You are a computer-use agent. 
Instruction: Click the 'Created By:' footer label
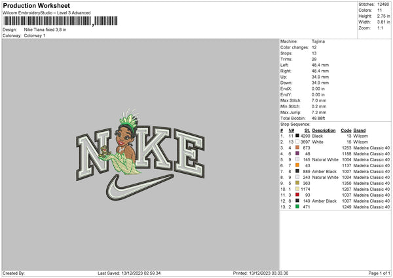14,273
